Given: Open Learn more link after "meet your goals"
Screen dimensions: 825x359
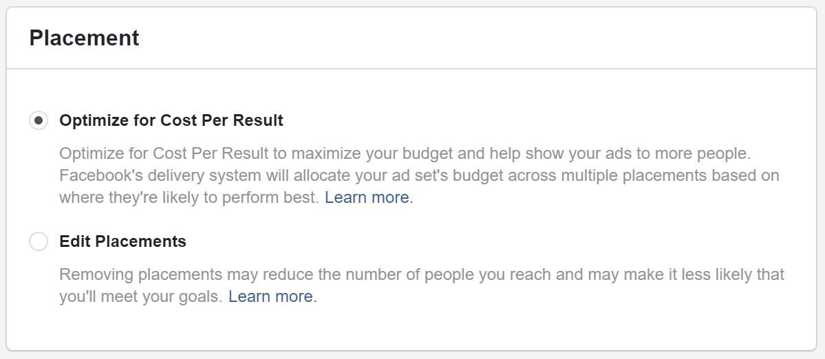Looking at the screenshot, I should (x=271, y=297).
